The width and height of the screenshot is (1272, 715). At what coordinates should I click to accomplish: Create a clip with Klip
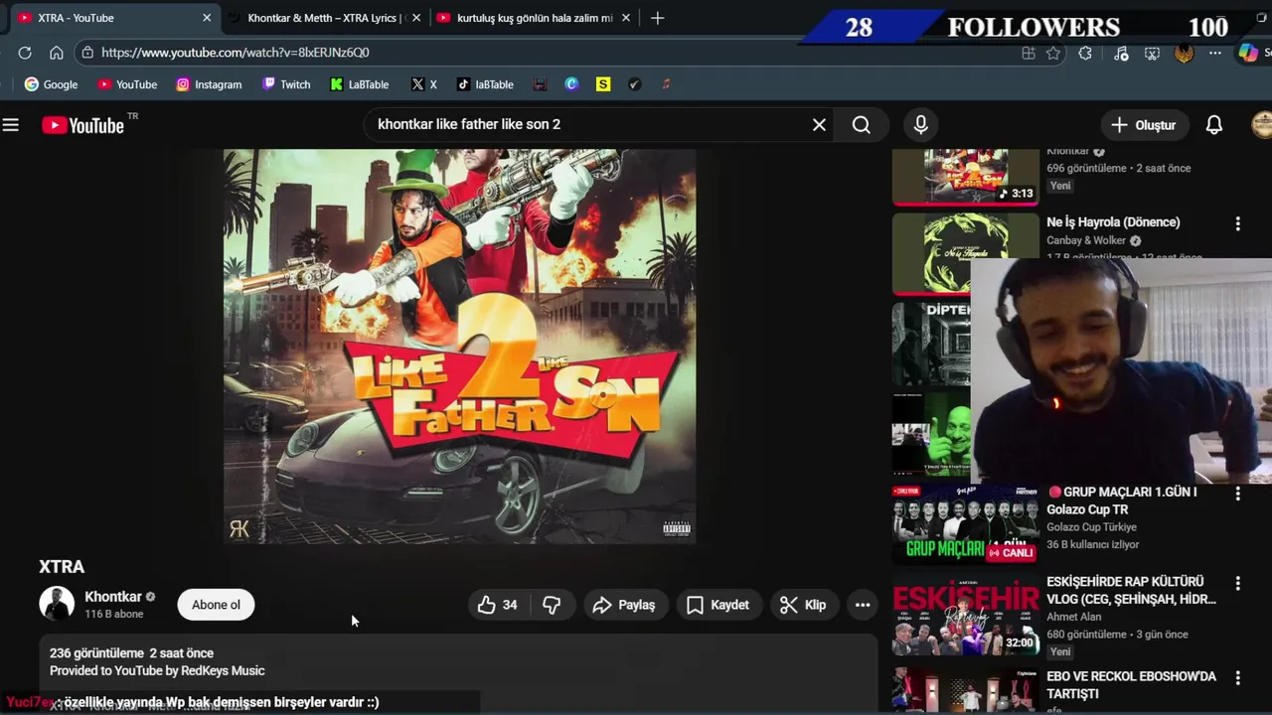803,605
